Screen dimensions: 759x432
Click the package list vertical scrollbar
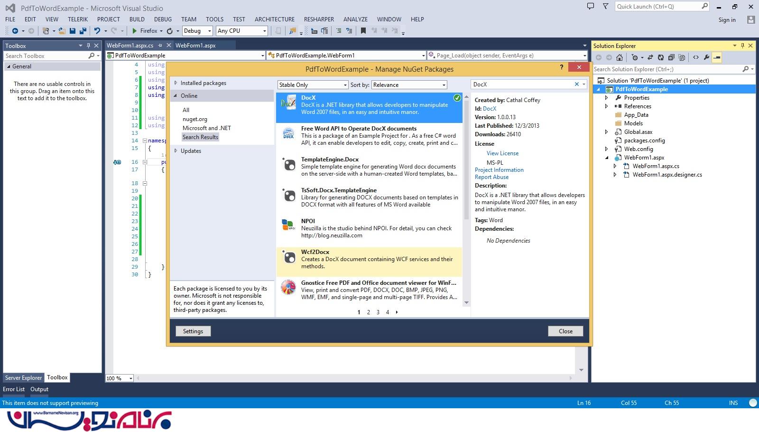pyautogui.click(x=466, y=190)
